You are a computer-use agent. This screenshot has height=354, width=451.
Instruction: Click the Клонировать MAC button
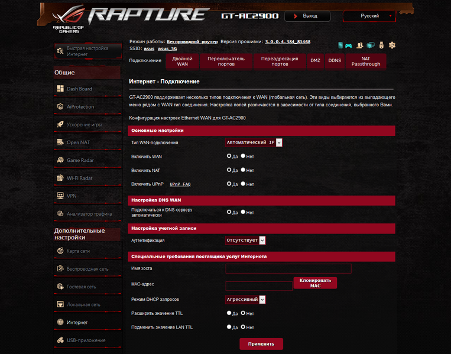pos(315,283)
